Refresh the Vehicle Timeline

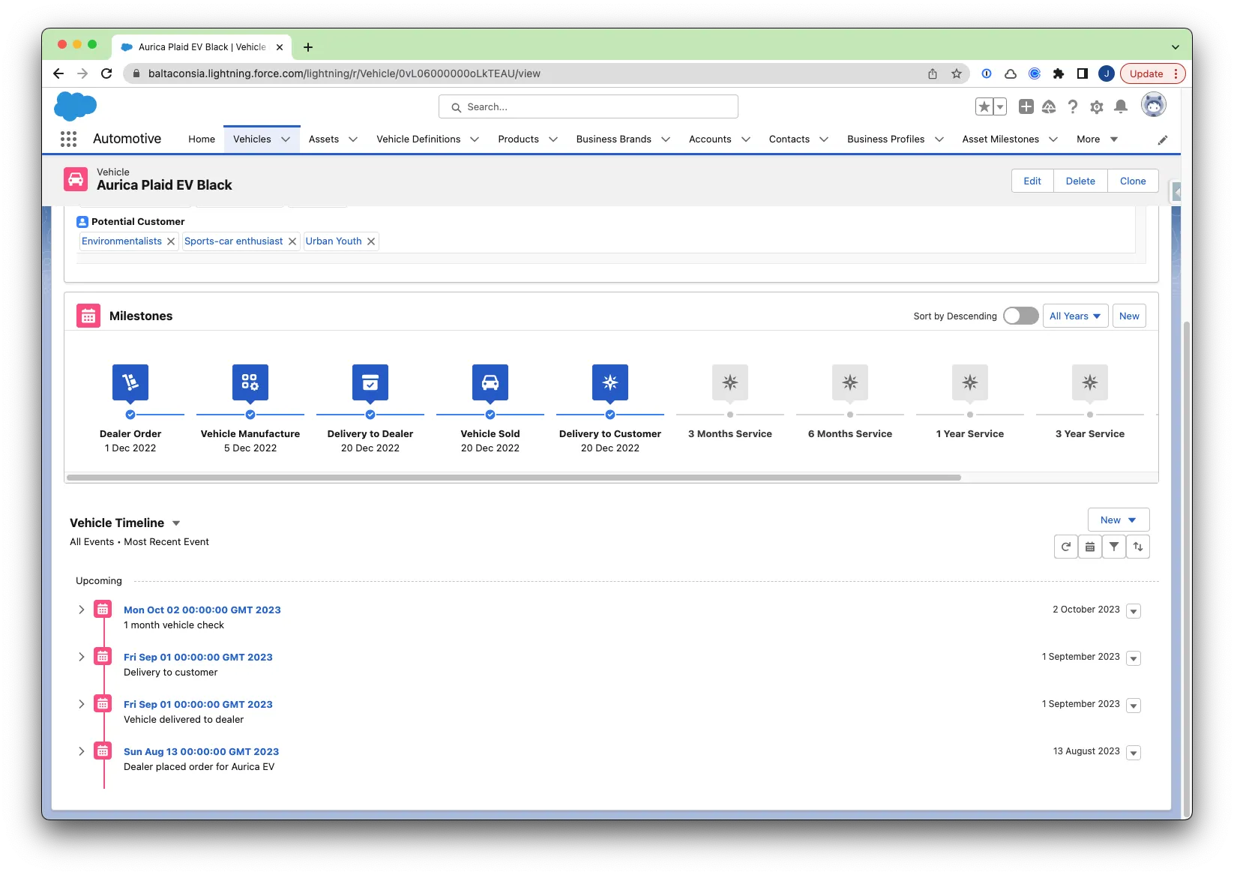click(1065, 547)
